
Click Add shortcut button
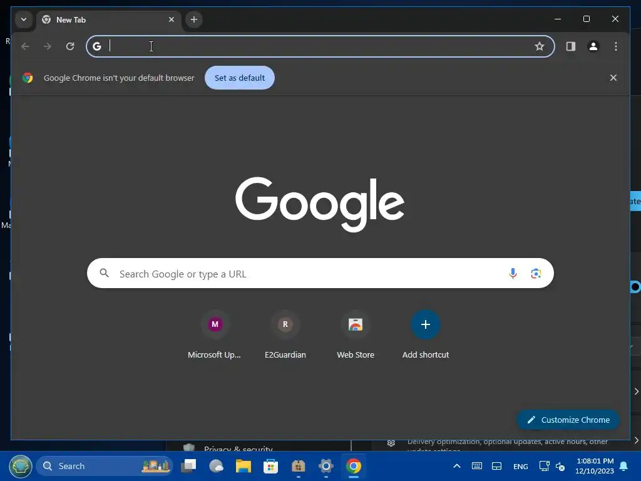click(426, 334)
